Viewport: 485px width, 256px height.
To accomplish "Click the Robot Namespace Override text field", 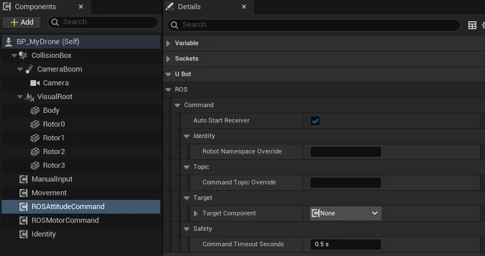I will click(x=346, y=152).
